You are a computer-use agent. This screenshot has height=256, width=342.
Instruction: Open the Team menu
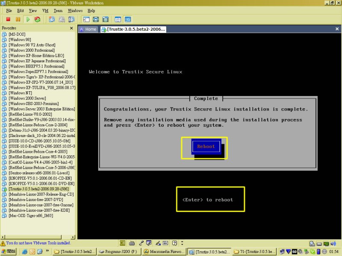tap(58, 11)
